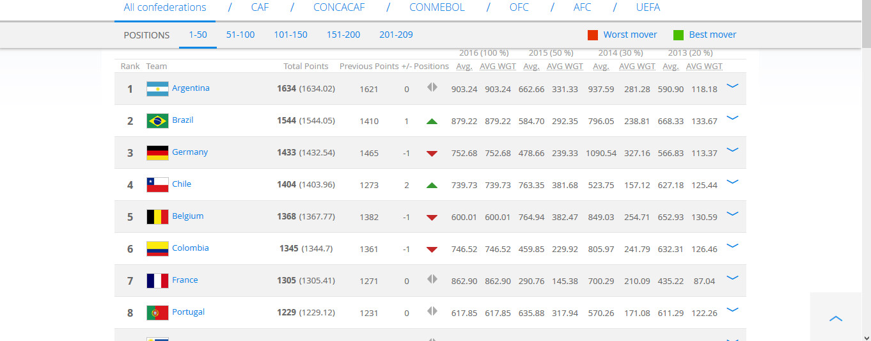Expand Argentina row details chevron
This screenshot has width=871, height=341.
[733, 85]
